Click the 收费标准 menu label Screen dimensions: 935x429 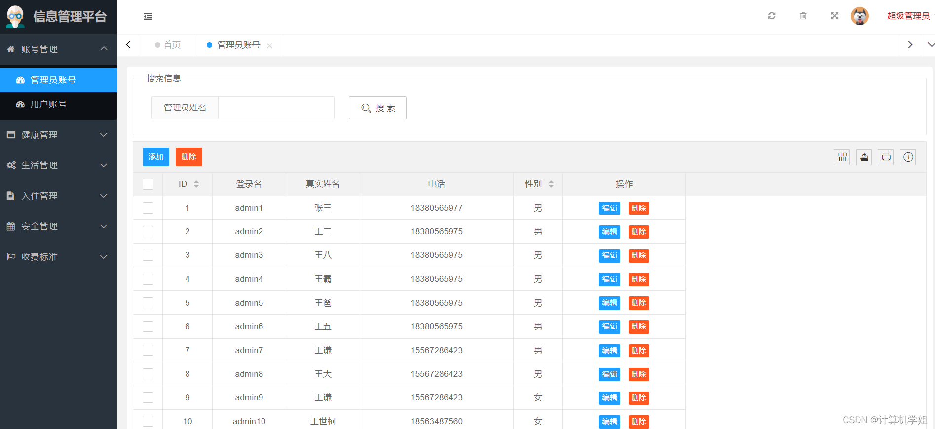39,257
